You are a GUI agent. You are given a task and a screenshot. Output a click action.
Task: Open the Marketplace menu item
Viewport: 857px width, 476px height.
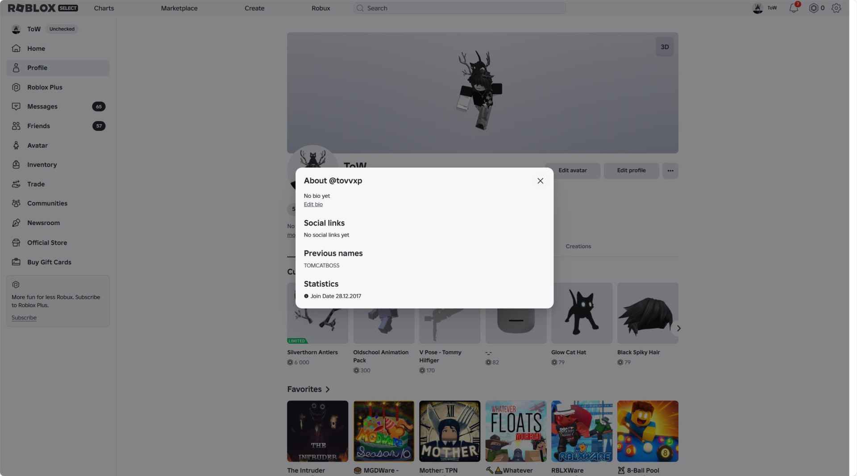pos(179,8)
